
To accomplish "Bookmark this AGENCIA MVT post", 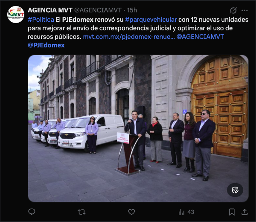I will tap(232, 212).
